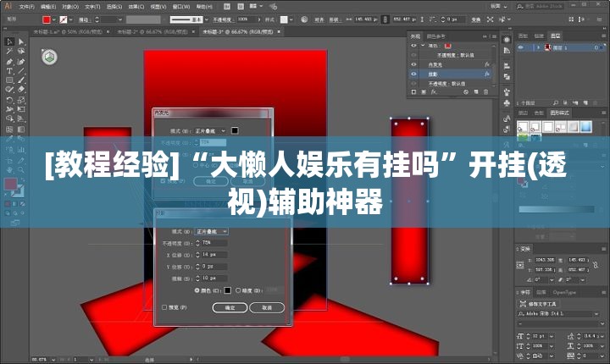The width and height of the screenshot is (610, 364).
Task: Select the Color radio button in Drop Shadow dialog
Action: pyautogui.click(x=197, y=290)
